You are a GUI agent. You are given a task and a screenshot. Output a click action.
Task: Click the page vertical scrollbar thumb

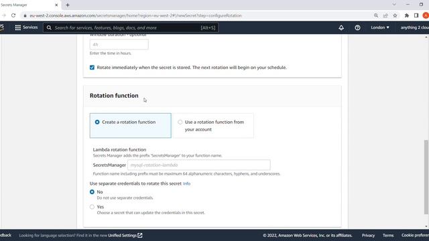(426, 177)
